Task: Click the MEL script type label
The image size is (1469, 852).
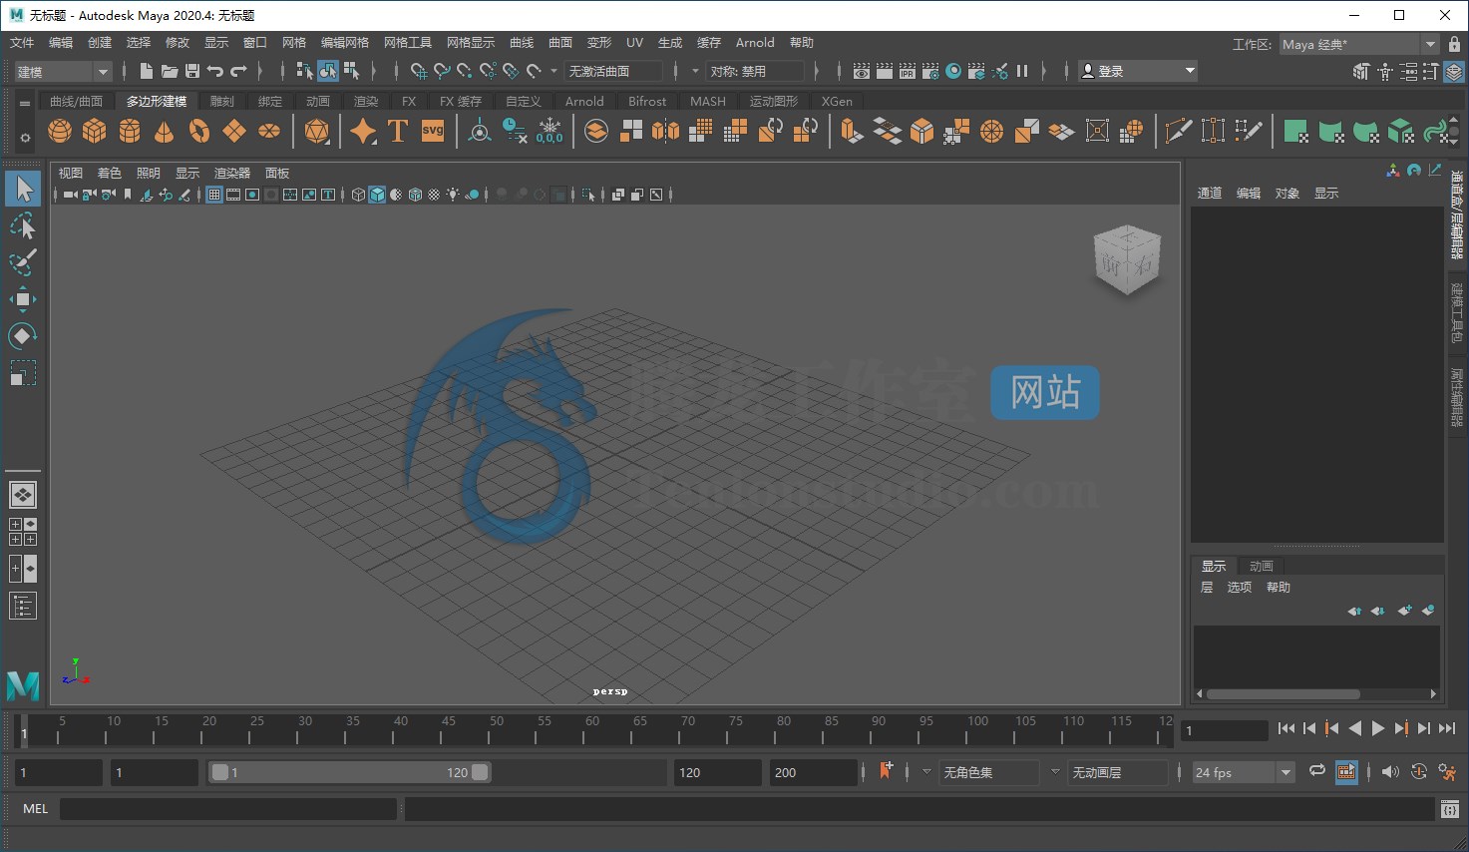Action: pyautogui.click(x=36, y=809)
